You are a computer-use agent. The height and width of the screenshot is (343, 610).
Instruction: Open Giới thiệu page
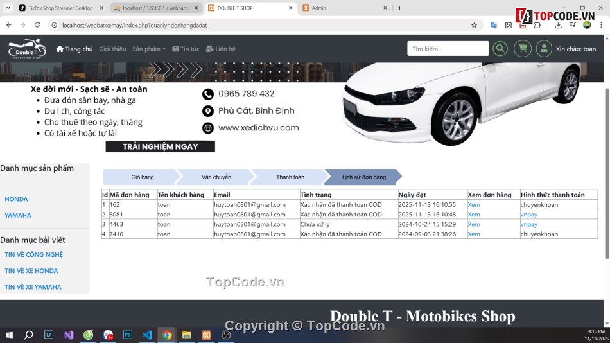[112, 49]
